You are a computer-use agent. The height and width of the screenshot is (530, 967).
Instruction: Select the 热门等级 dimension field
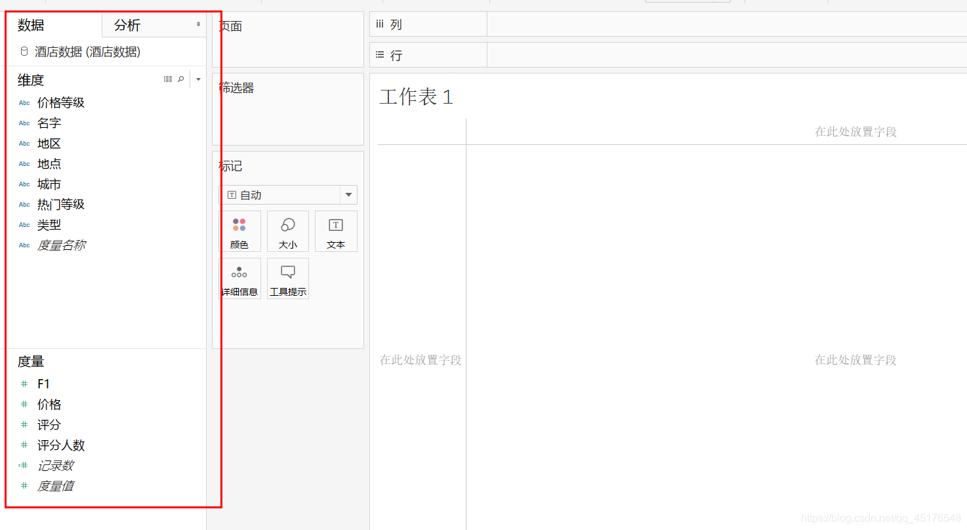tap(61, 204)
